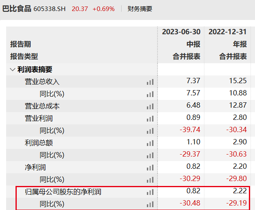The width and height of the screenshot is (255, 210).
Task: Show chart for 同比 under 营业利润
Action: pyautogui.click(x=150, y=131)
